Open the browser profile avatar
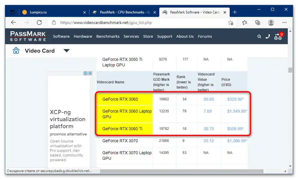Screen dimensions: 298x179 pyautogui.click(x=271, y=22)
